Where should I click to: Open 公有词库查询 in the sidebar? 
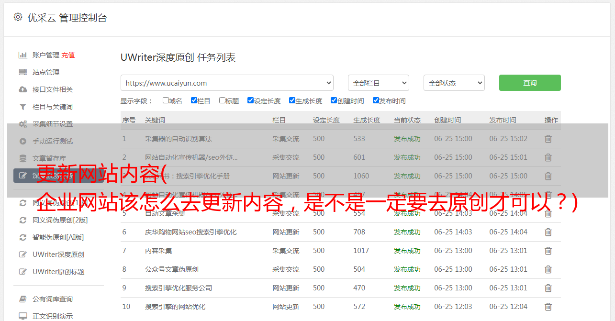point(53,299)
